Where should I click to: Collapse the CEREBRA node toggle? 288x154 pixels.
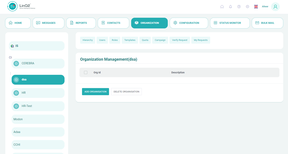pos(16,64)
